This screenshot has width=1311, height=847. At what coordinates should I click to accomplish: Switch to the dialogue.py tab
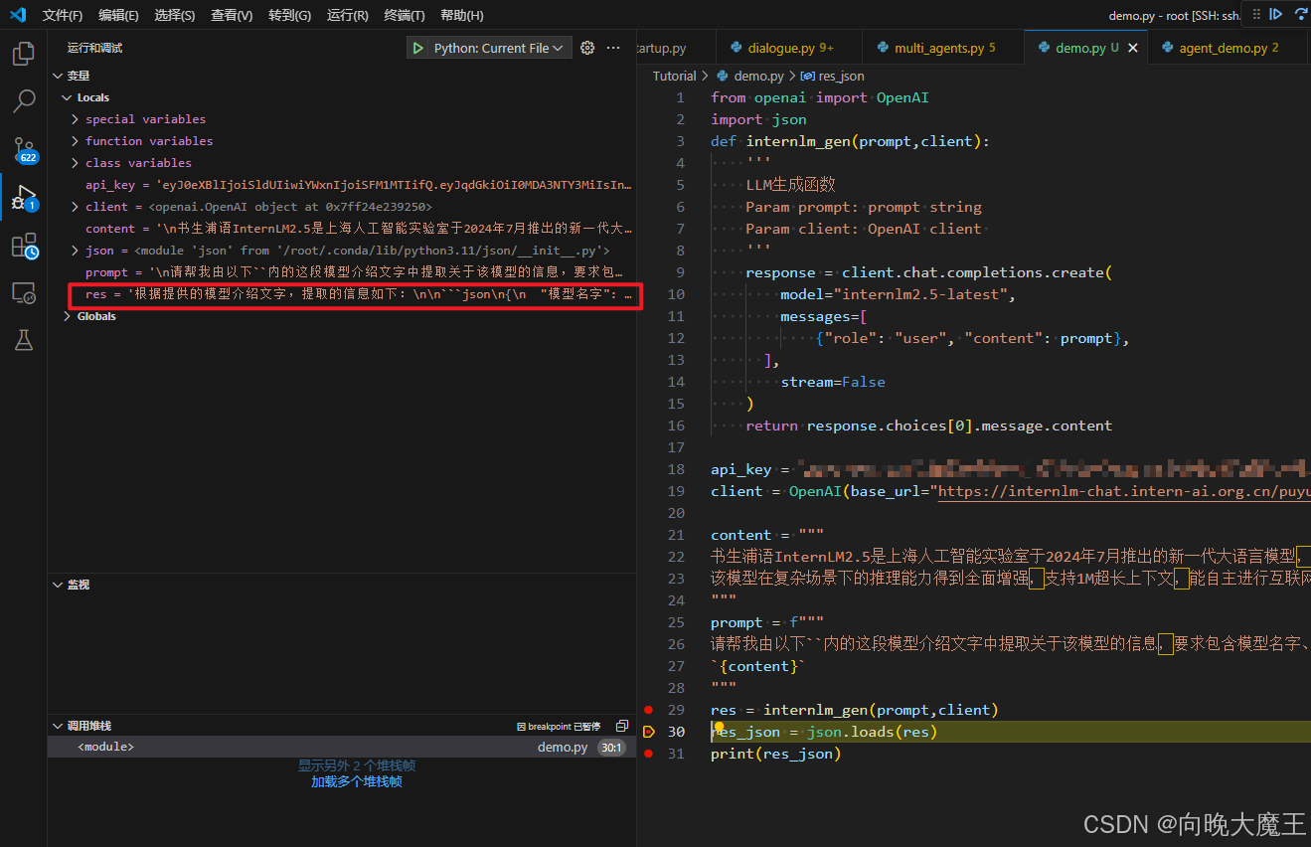(789, 48)
